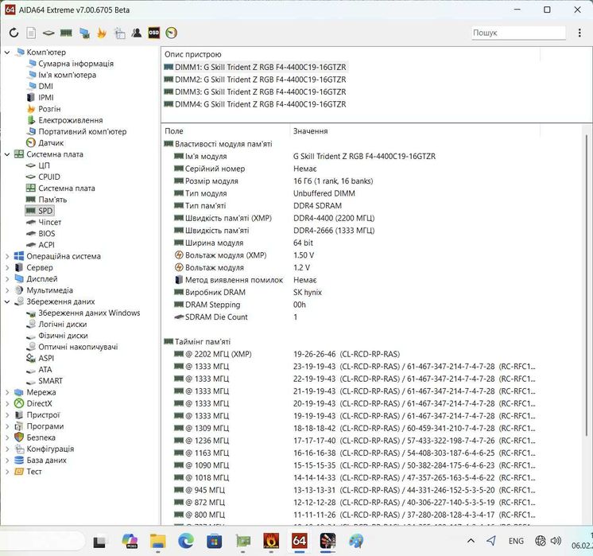
Task: Collapse the Комп'ютер tree node
Action: click(x=7, y=52)
